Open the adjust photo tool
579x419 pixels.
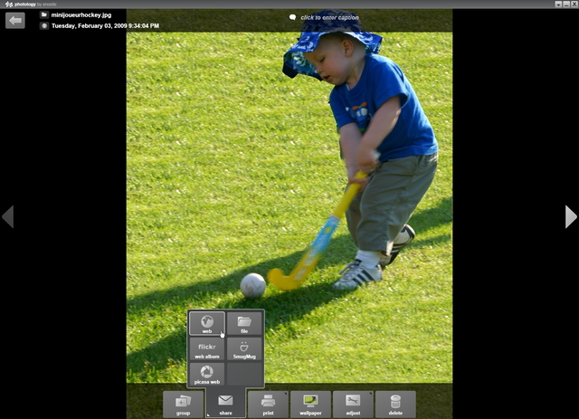coord(353,404)
